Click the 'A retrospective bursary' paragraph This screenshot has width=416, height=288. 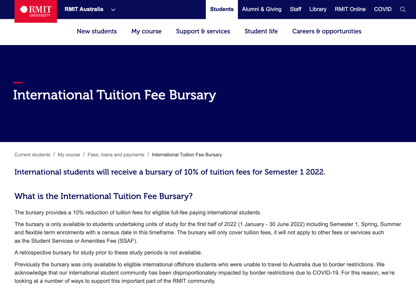108,253
